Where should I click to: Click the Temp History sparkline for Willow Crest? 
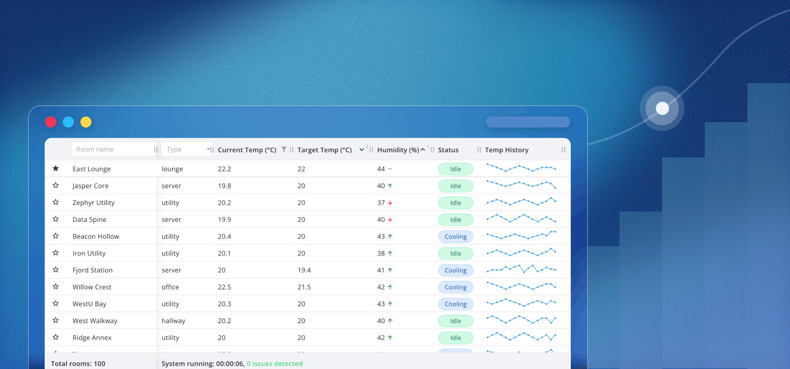coord(521,286)
